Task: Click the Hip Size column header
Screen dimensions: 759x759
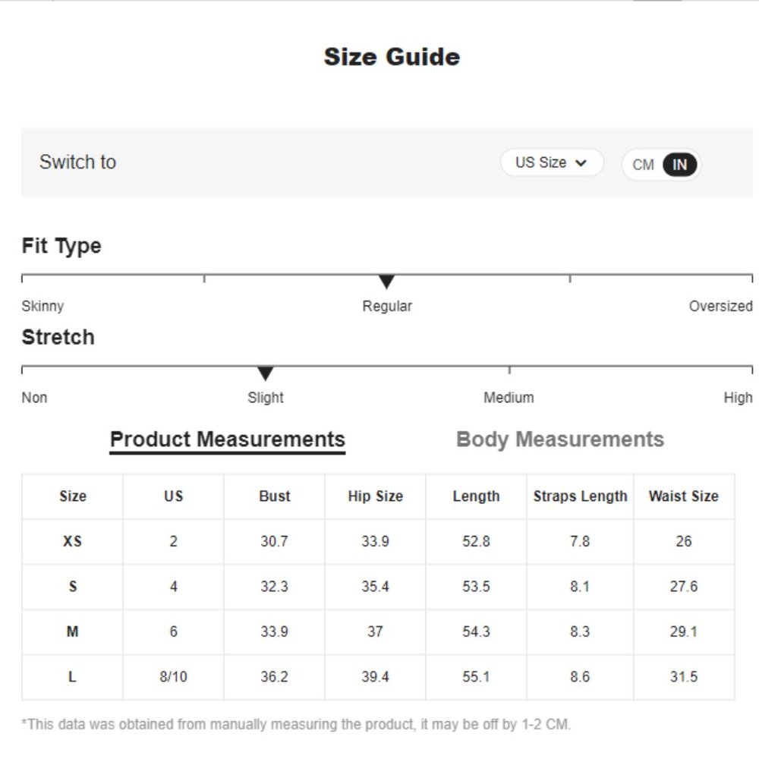Action: click(375, 496)
